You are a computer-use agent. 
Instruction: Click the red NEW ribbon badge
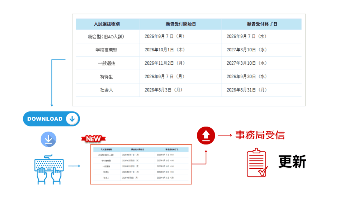coord(93,139)
